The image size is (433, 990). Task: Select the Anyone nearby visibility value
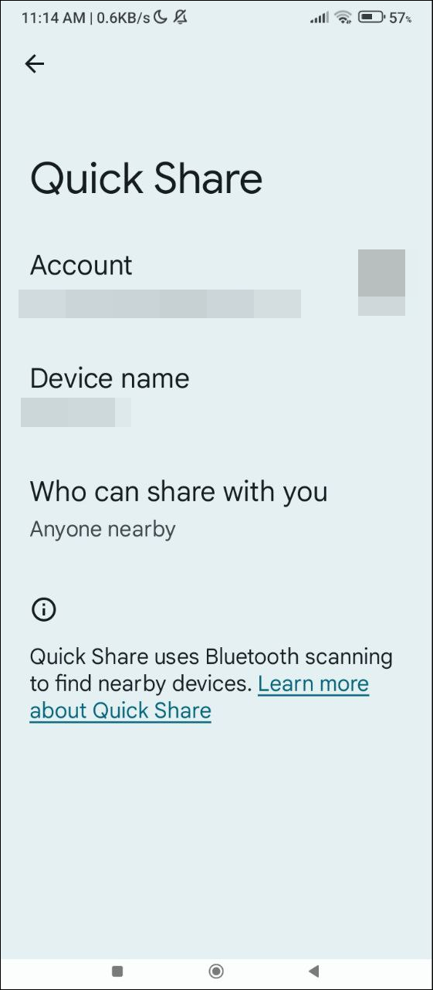(103, 530)
